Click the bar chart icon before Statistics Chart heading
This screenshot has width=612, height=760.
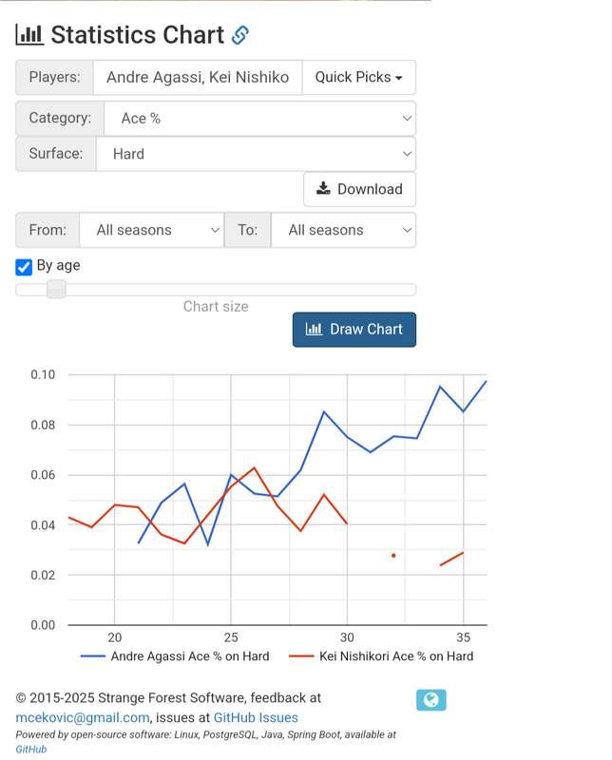(29, 35)
